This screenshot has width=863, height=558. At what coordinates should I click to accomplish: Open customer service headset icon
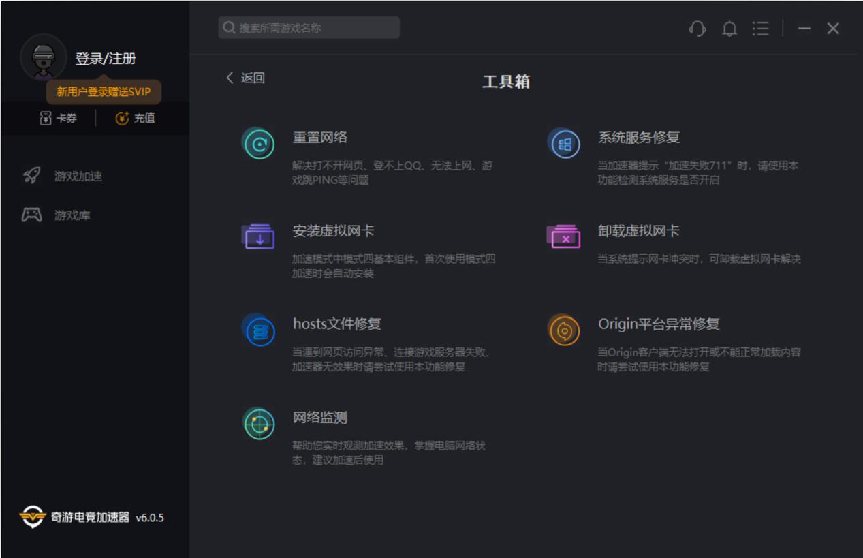point(697,29)
